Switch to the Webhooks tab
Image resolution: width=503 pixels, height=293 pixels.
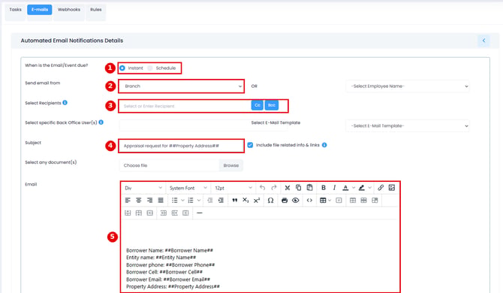point(69,10)
